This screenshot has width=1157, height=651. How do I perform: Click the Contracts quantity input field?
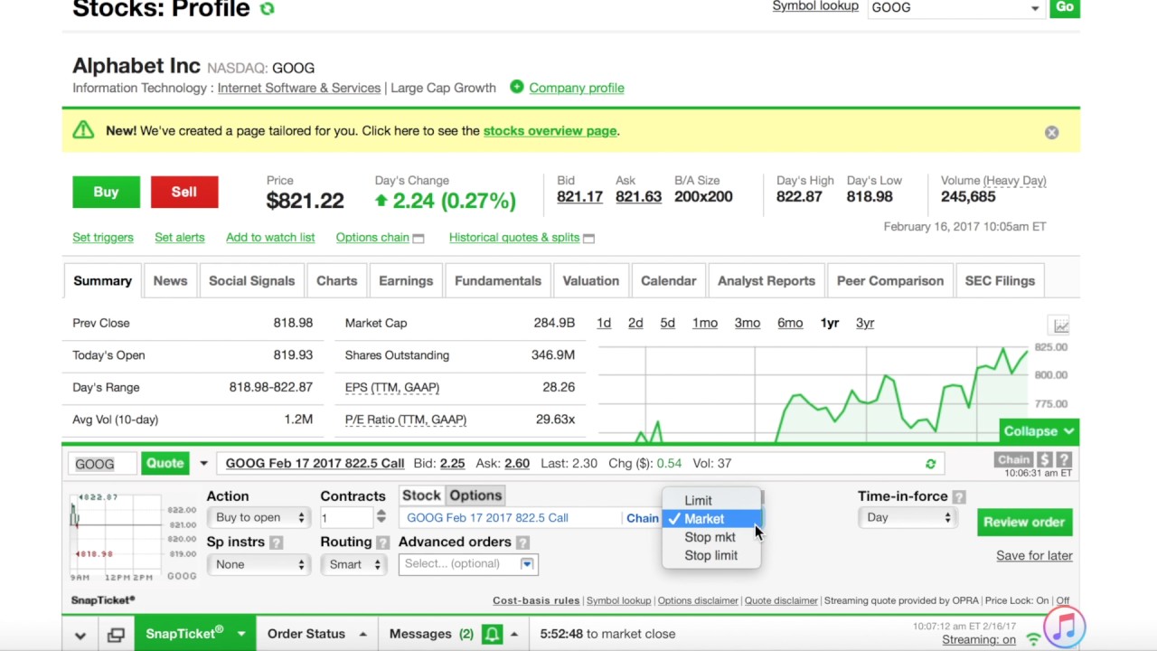click(346, 517)
